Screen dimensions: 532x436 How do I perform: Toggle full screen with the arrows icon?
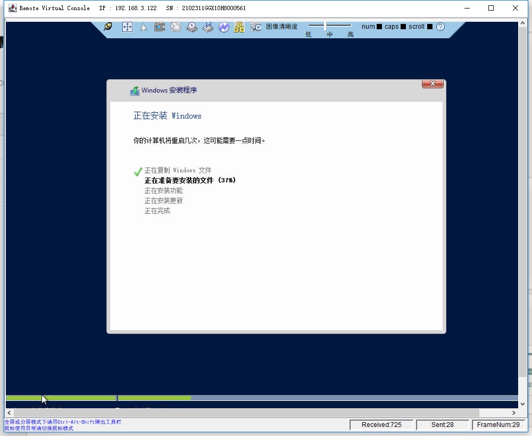pyautogui.click(x=127, y=27)
